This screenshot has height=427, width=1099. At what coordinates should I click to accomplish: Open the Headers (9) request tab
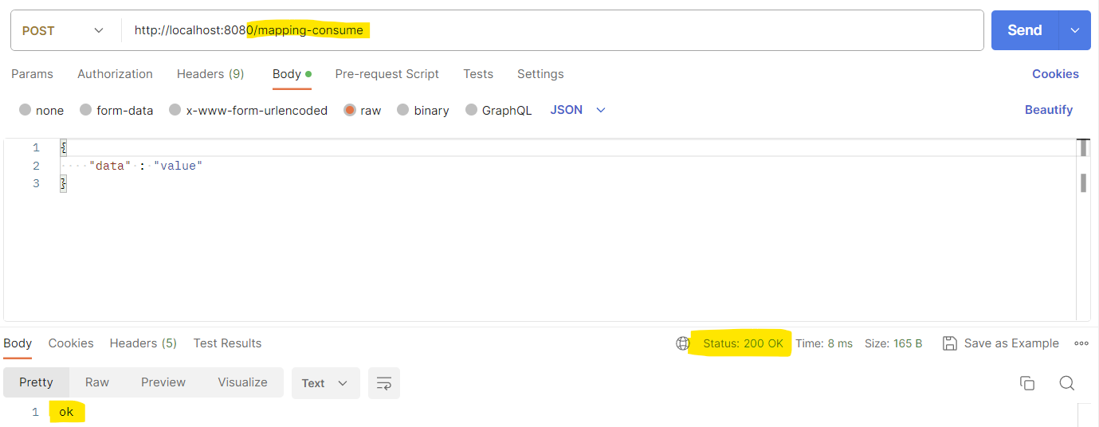point(210,74)
